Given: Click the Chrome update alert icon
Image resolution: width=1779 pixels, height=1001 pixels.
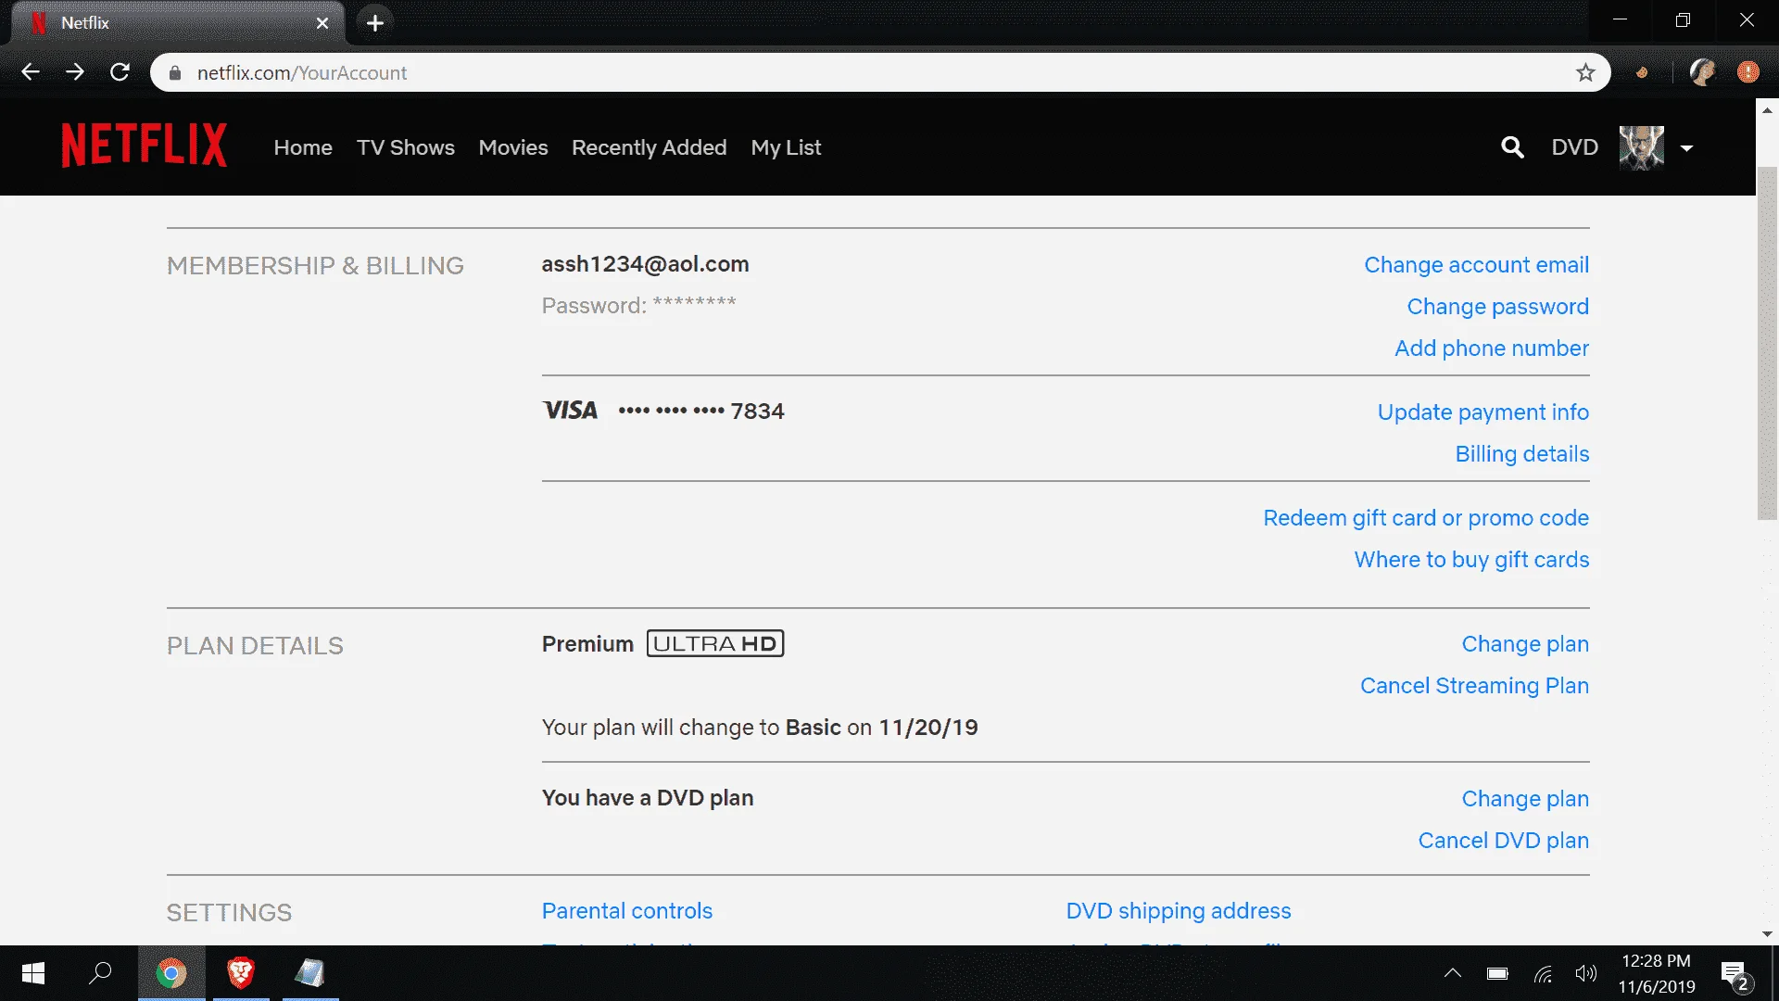Looking at the screenshot, I should coord(1748,72).
